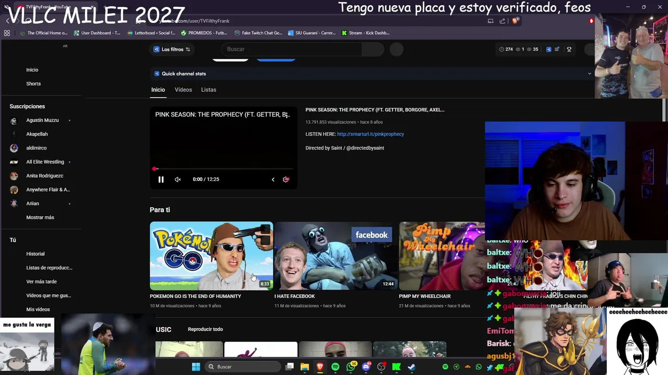Open the vidIQ logo icon in header
The height and width of the screenshot is (375, 668).
coord(548,49)
